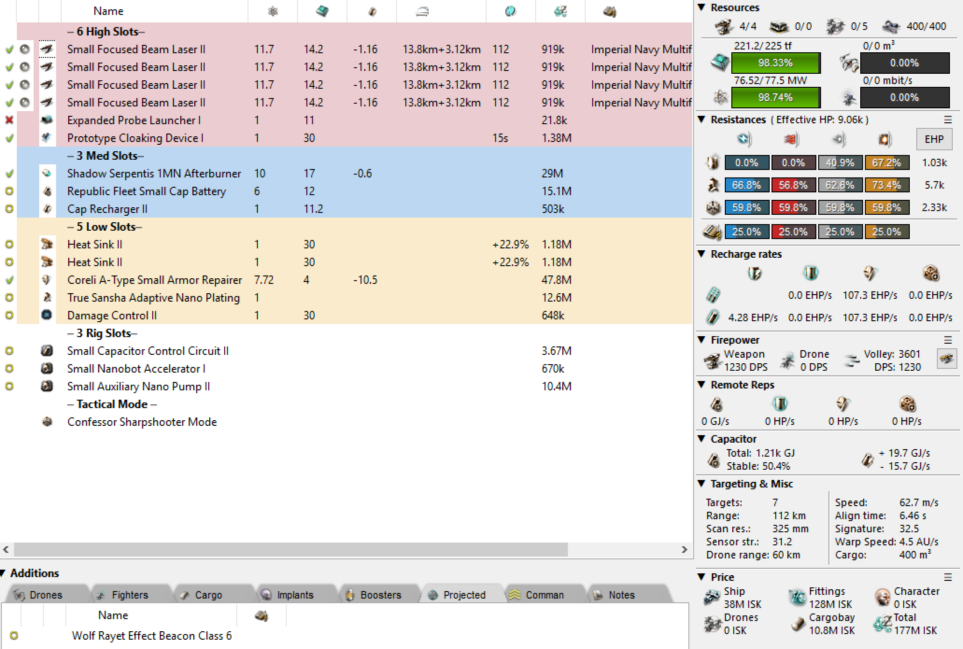Image resolution: width=963 pixels, height=649 pixels.
Task: Toggle Wolf Rayet Effect Beacon projected state
Action: [x=14, y=635]
